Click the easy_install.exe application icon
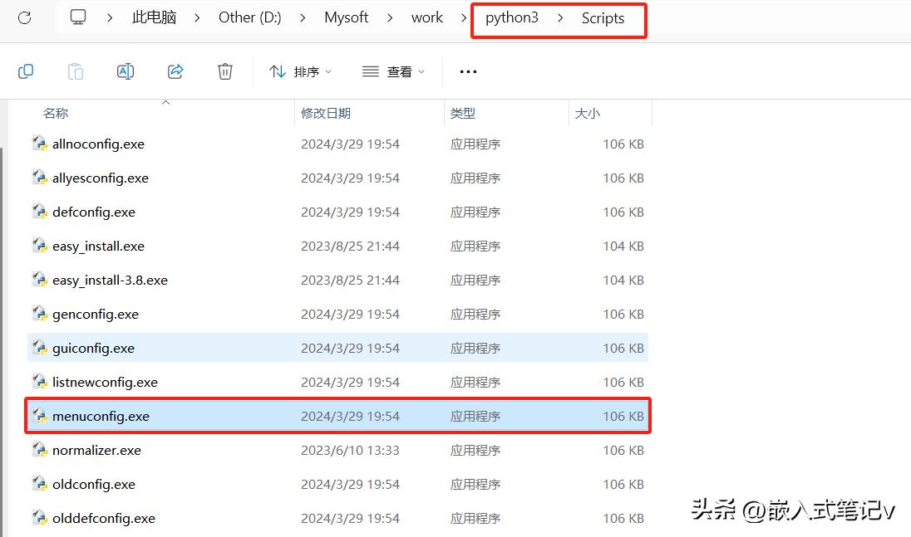Screen dimensions: 911x537 [x=39, y=246]
